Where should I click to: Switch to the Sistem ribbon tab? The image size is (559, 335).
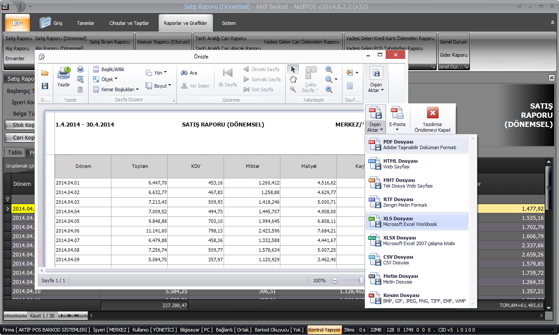coord(228,23)
